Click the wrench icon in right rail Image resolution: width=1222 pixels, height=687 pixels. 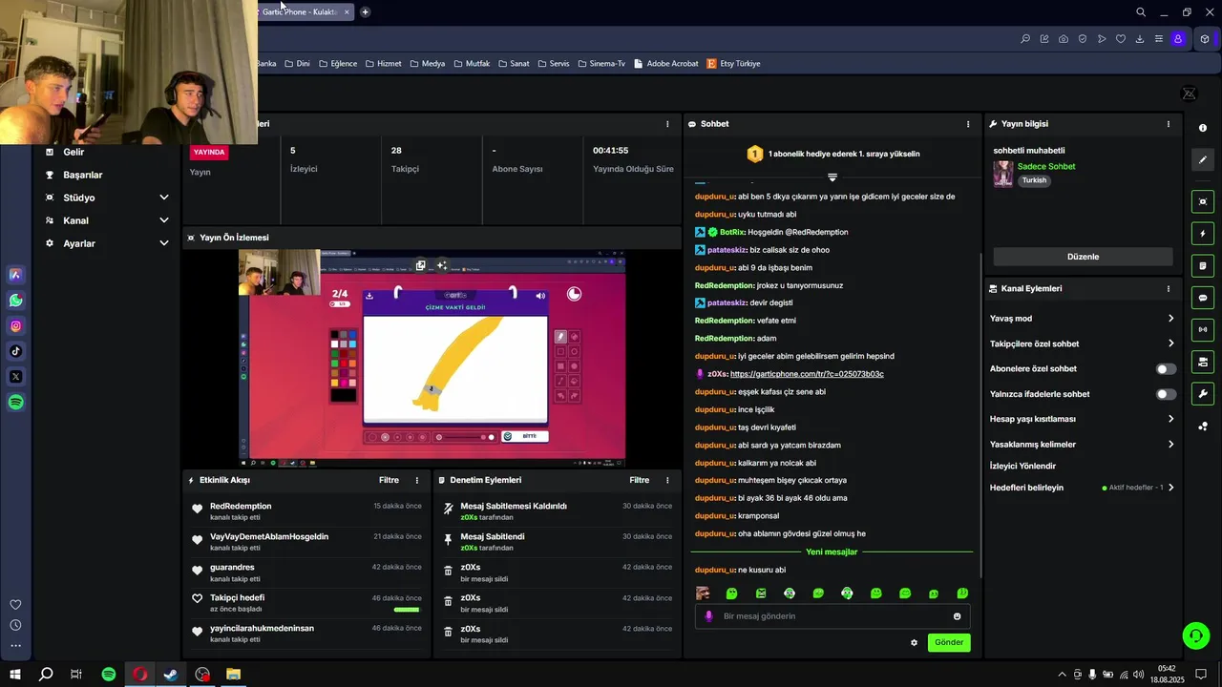point(1203,393)
